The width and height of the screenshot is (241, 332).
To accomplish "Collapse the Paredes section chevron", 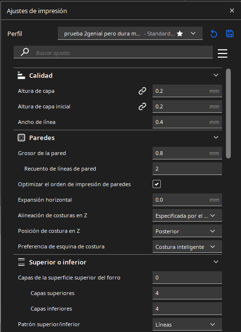I will (216, 138).
